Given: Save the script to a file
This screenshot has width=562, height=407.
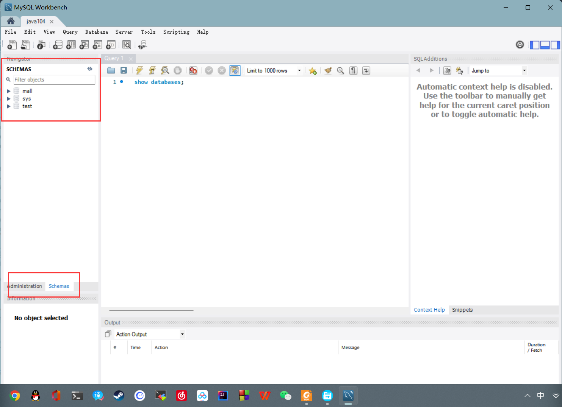Looking at the screenshot, I should click(x=124, y=70).
